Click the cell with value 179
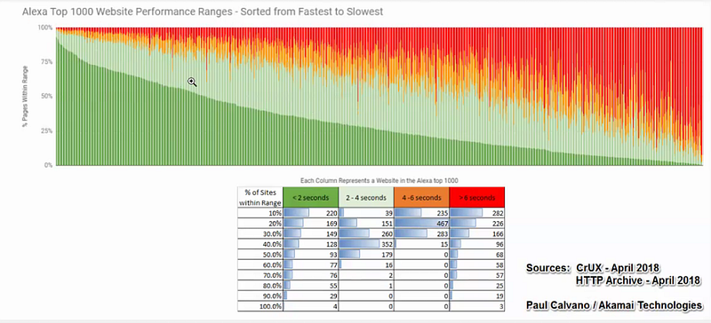This screenshot has height=323, width=711. tap(366, 255)
